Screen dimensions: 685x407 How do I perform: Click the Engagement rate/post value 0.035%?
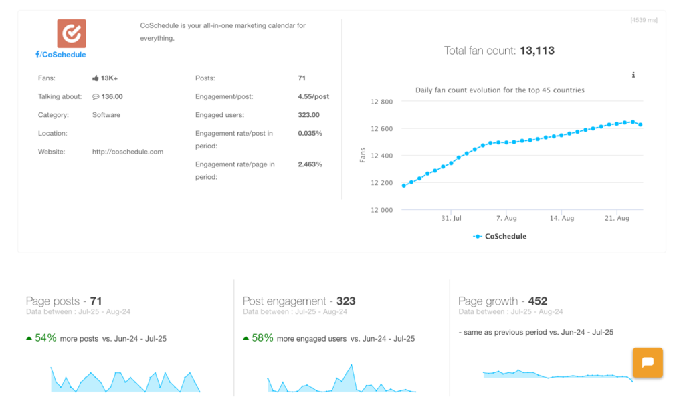(x=310, y=133)
